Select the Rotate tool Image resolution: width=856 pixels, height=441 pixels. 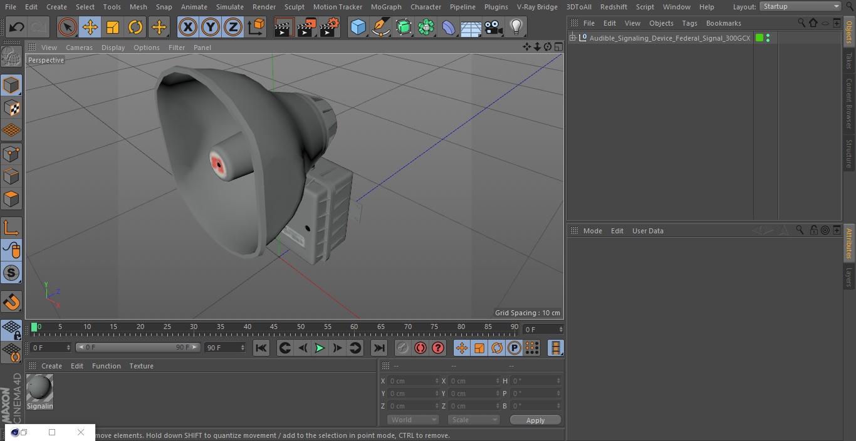click(135, 28)
